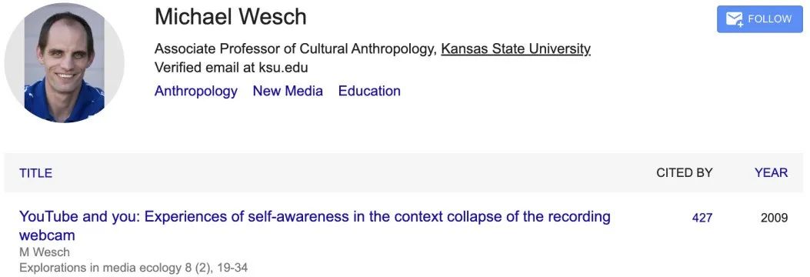Open the 'YouTube and you' paper title
This screenshot has width=810, height=277.
(315, 226)
